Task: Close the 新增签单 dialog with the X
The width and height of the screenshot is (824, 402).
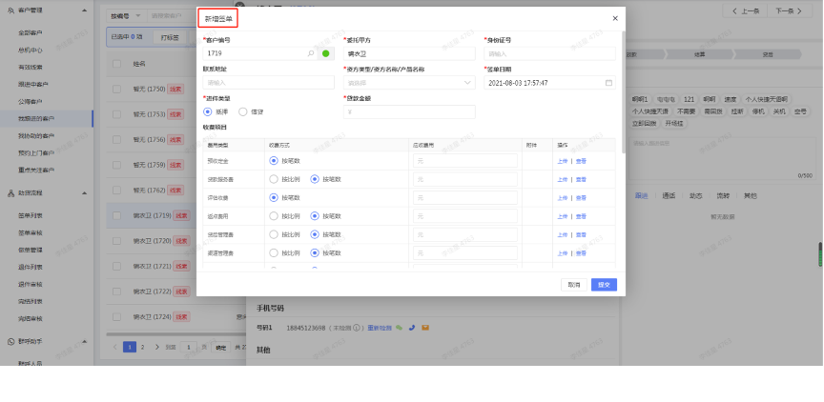Action: pos(615,18)
